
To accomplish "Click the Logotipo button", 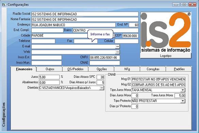I will [166, 56].
